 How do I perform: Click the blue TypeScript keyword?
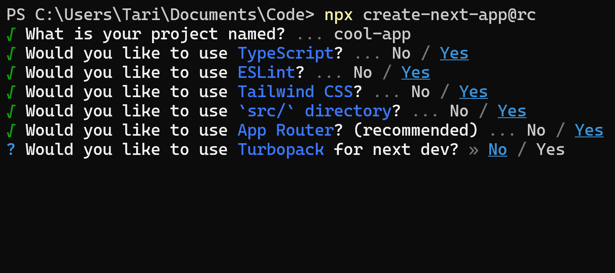point(286,54)
